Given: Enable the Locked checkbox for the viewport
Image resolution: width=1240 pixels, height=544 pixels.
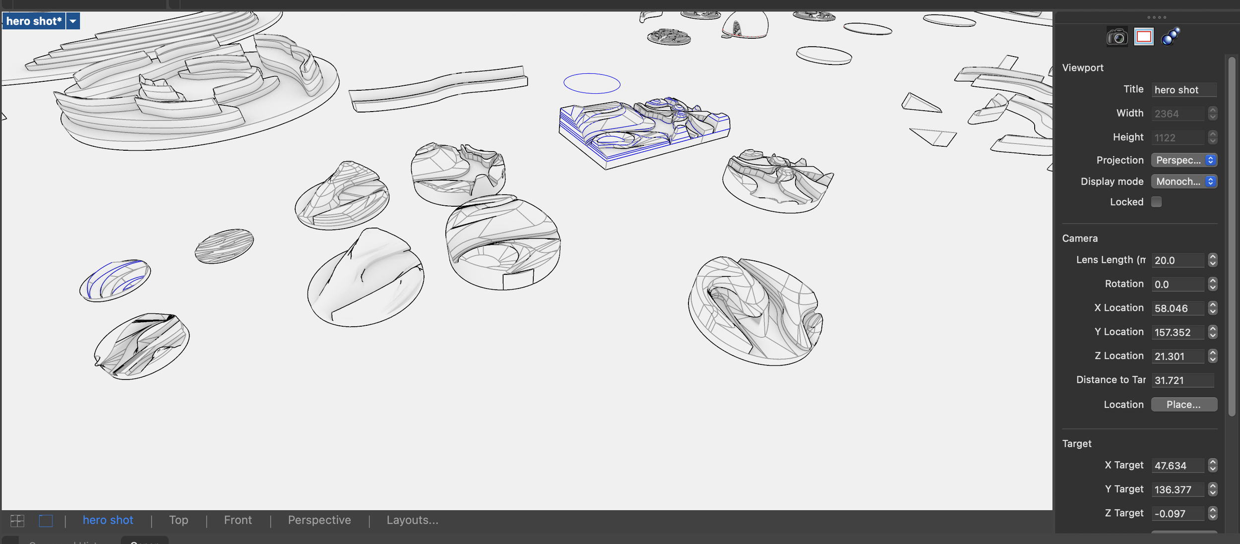Looking at the screenshot, I should 1157,201.
